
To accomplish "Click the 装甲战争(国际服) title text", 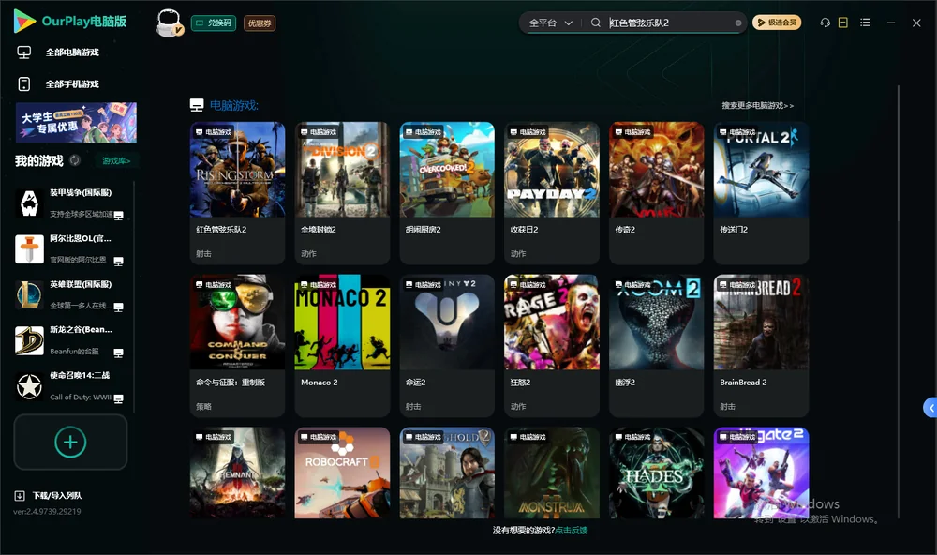I will tap(81, 192).
